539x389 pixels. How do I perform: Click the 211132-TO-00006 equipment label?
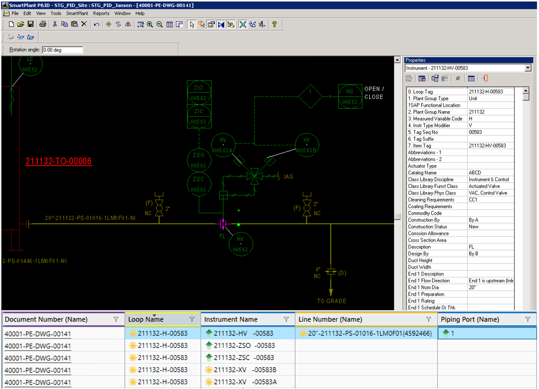tap(59, 162)
